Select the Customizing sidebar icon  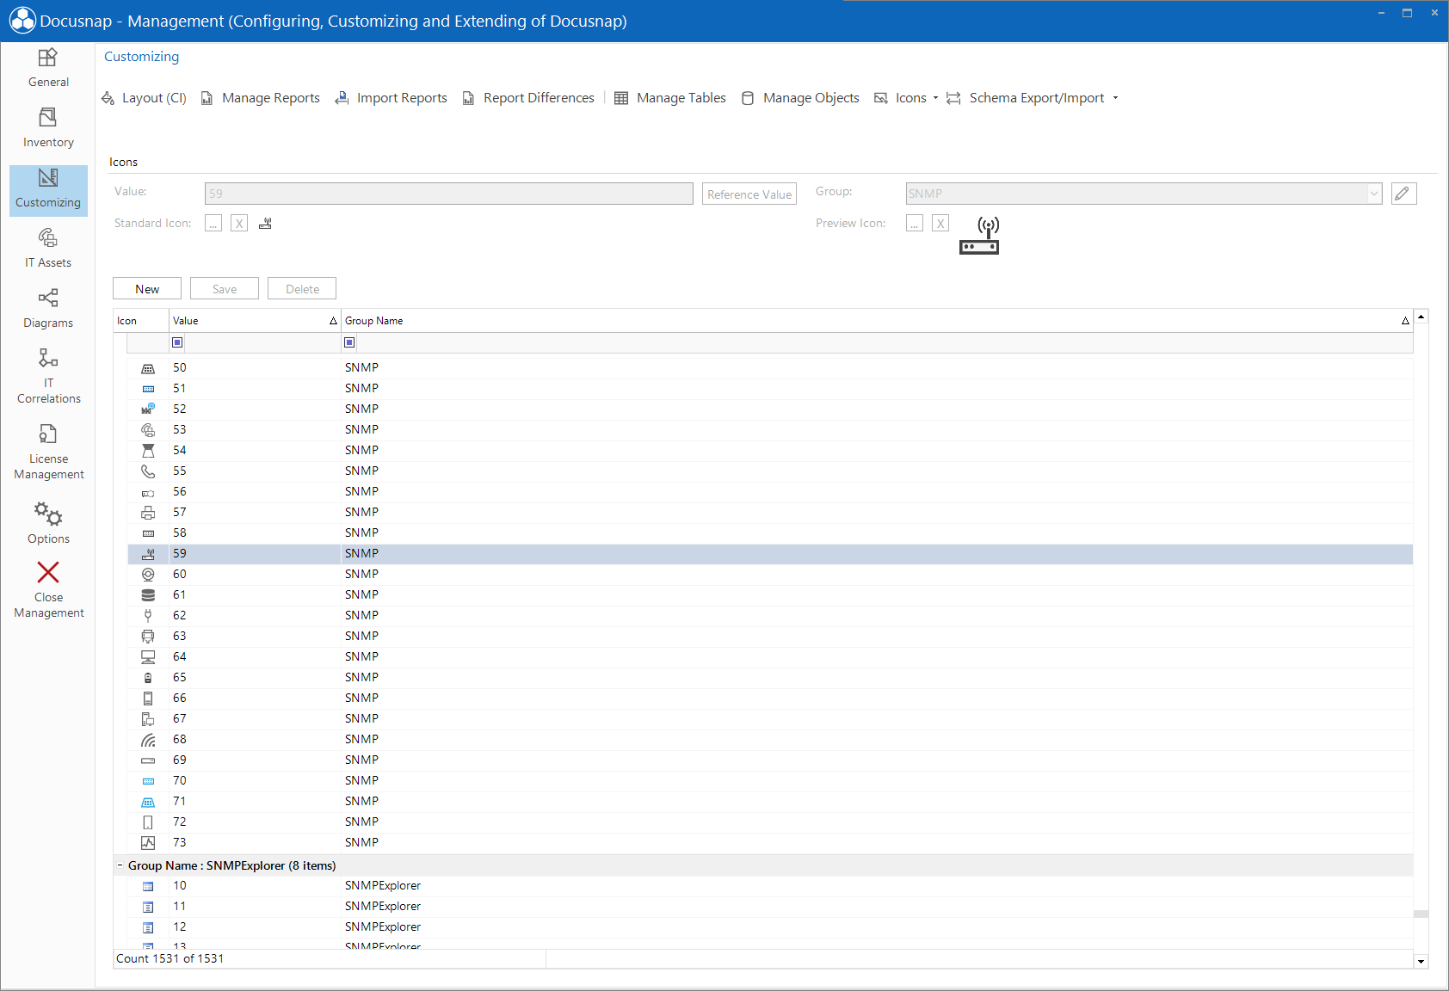[x=48, y=190]
